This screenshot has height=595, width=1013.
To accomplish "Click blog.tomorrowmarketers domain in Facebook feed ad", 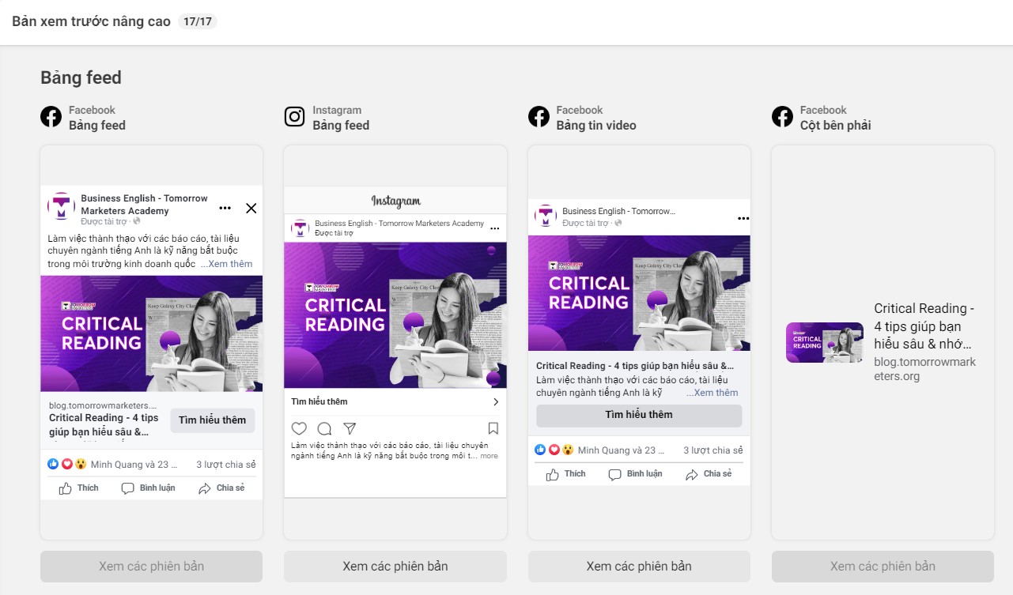I will point(103,405).
